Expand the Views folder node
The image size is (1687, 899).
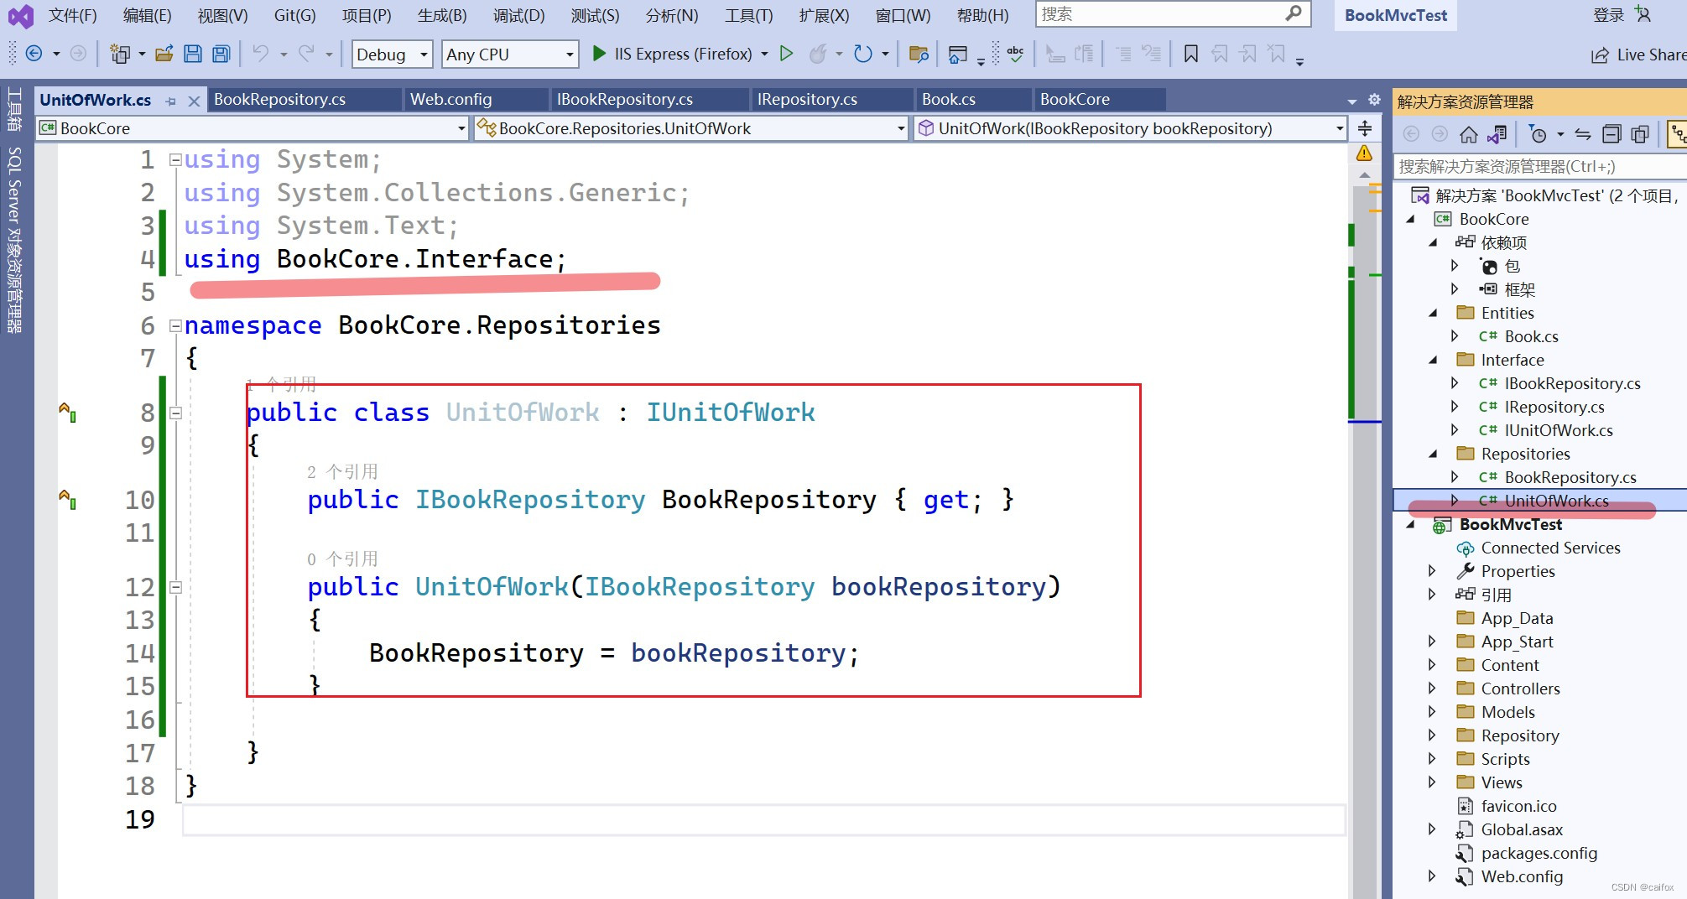coord(1434,782)
